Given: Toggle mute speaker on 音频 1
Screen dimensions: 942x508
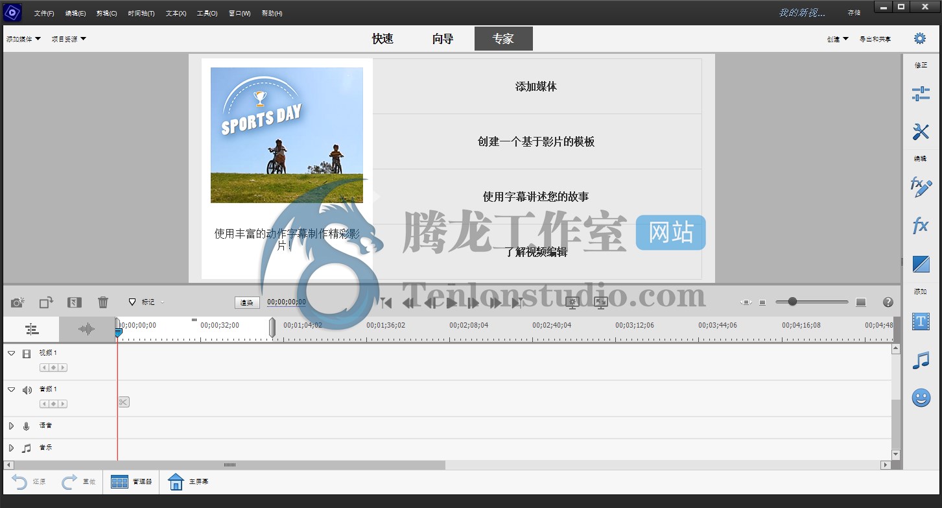Looking at the screenshot, I should (x=27, y=390).
